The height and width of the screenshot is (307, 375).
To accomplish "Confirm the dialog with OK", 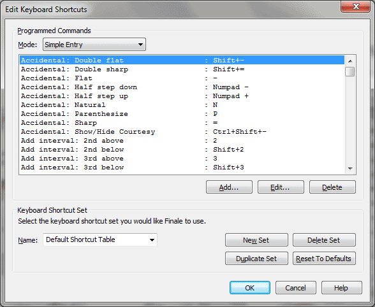I will click(x=250, y=288).
